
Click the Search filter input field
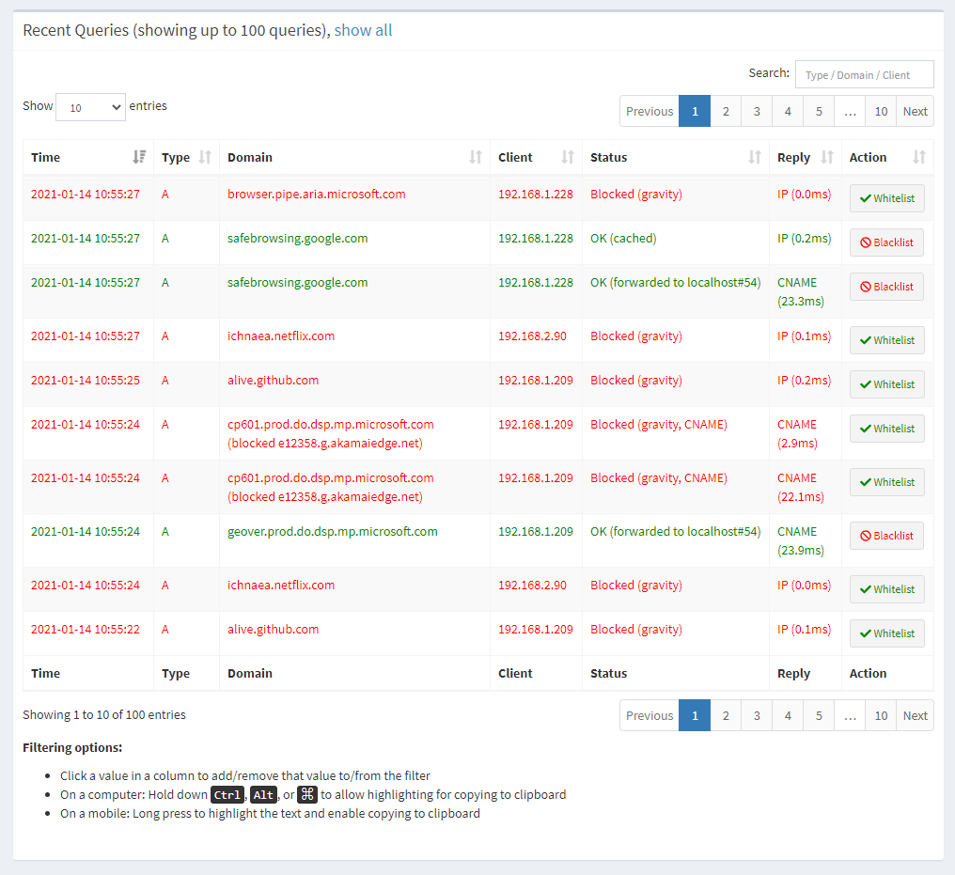864,75
